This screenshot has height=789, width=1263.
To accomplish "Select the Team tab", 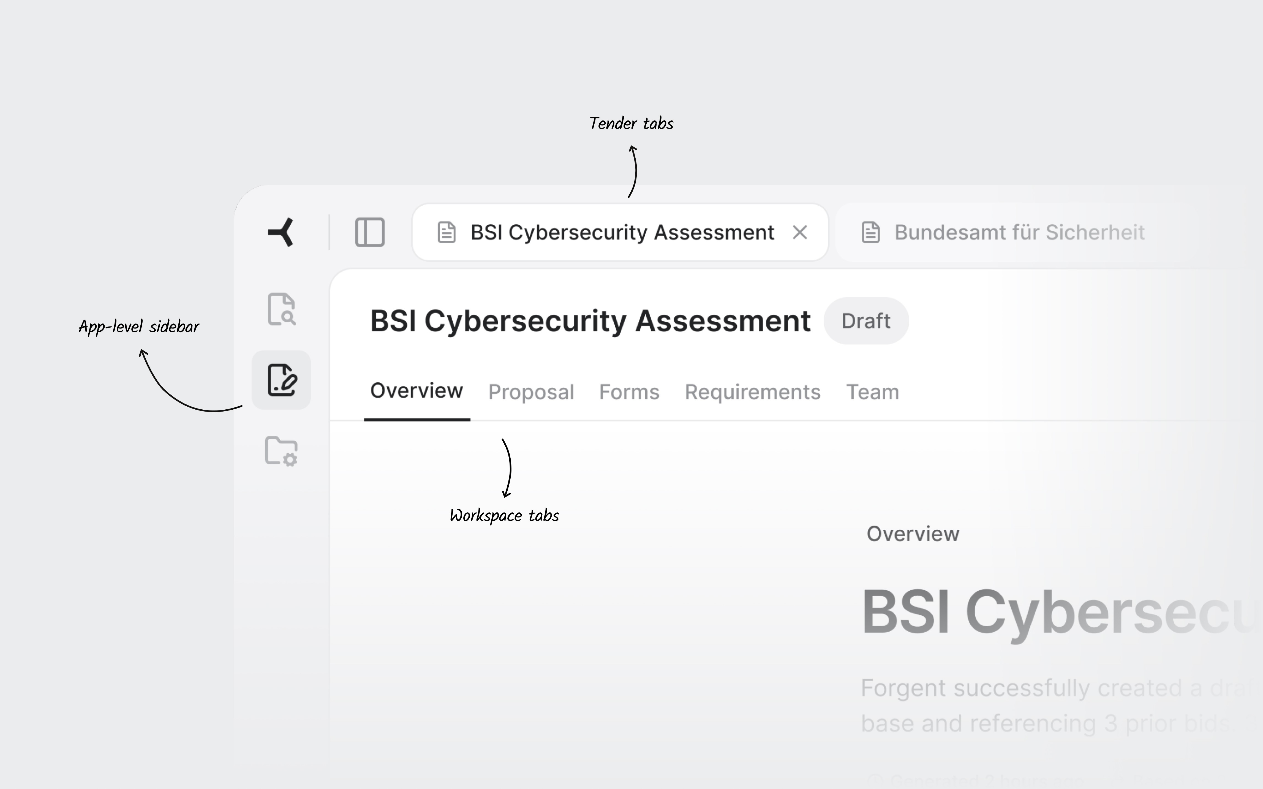I will click(872, 392).
